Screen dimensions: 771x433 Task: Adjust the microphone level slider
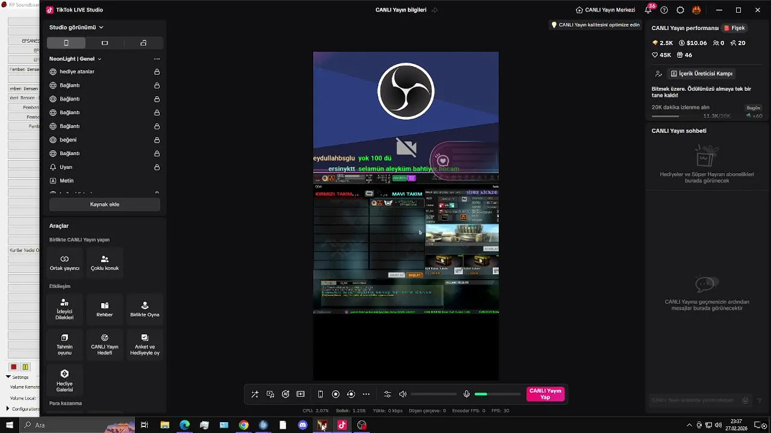498,395
